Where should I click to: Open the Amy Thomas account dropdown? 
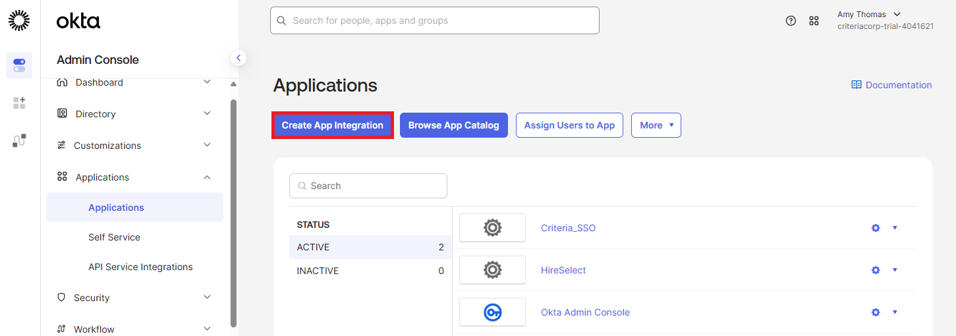(x=869, y=14)
